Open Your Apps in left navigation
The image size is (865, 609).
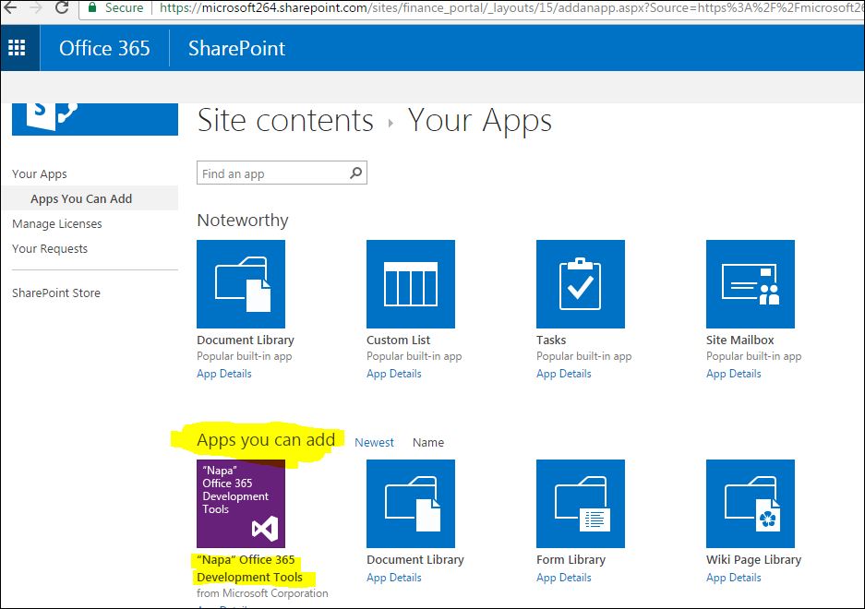pos(40,173)
